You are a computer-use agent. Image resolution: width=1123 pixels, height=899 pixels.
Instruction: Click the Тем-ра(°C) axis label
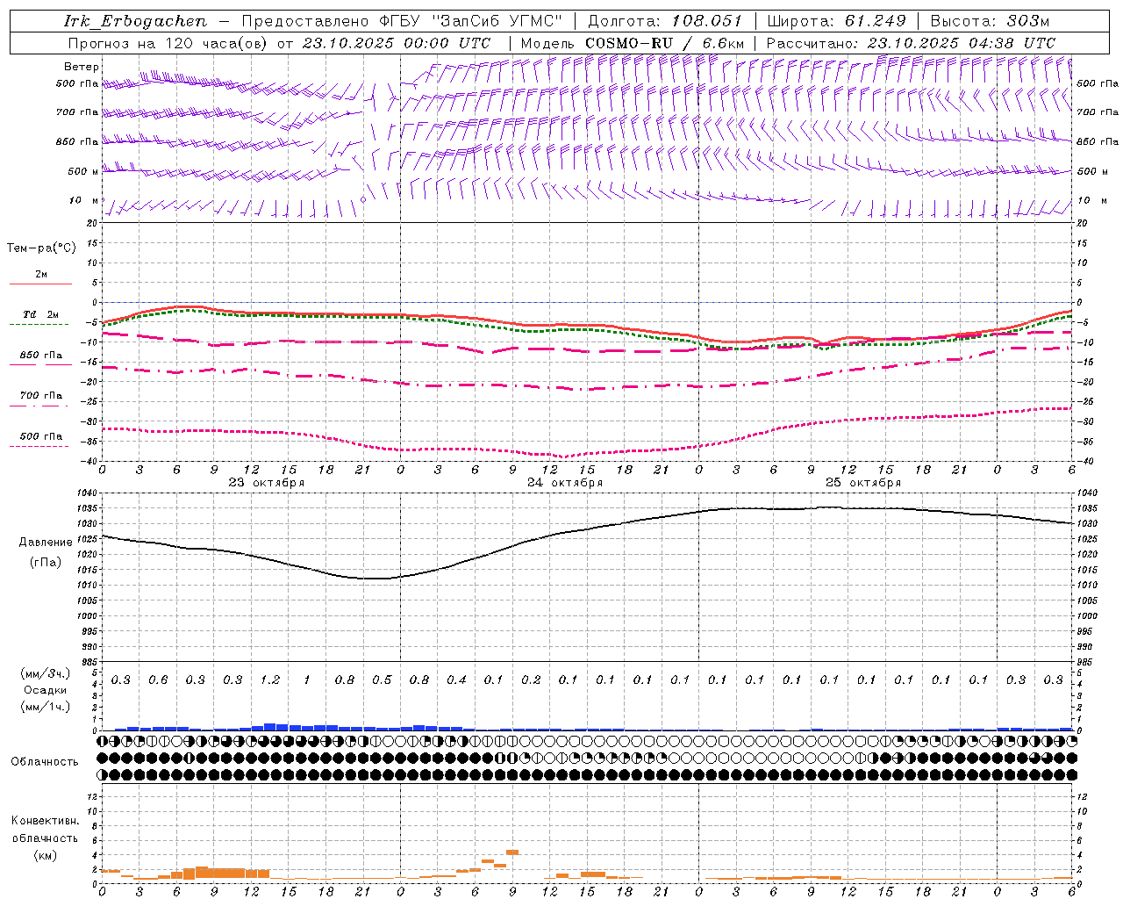(41, 248)
